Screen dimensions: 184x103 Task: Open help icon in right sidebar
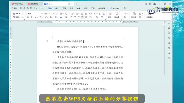click(169, 58)
